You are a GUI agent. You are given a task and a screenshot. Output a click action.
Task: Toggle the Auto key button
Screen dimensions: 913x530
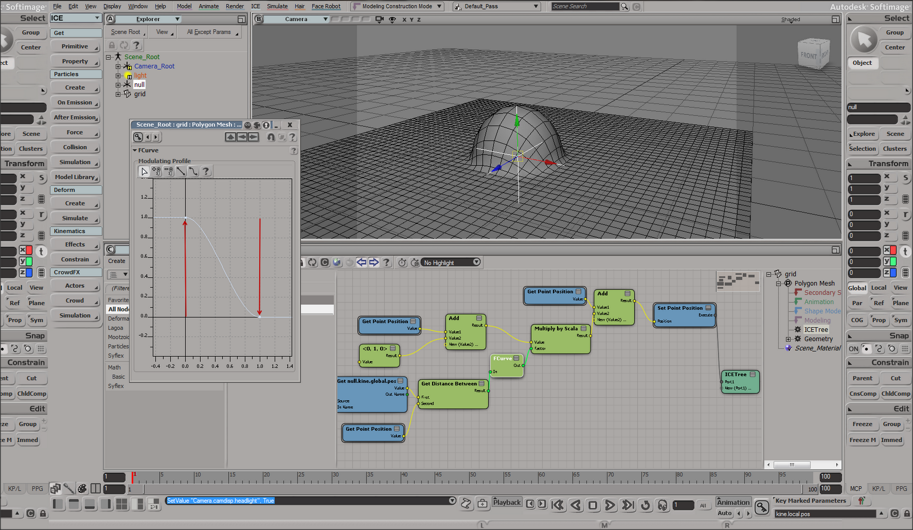click(725, 513)
